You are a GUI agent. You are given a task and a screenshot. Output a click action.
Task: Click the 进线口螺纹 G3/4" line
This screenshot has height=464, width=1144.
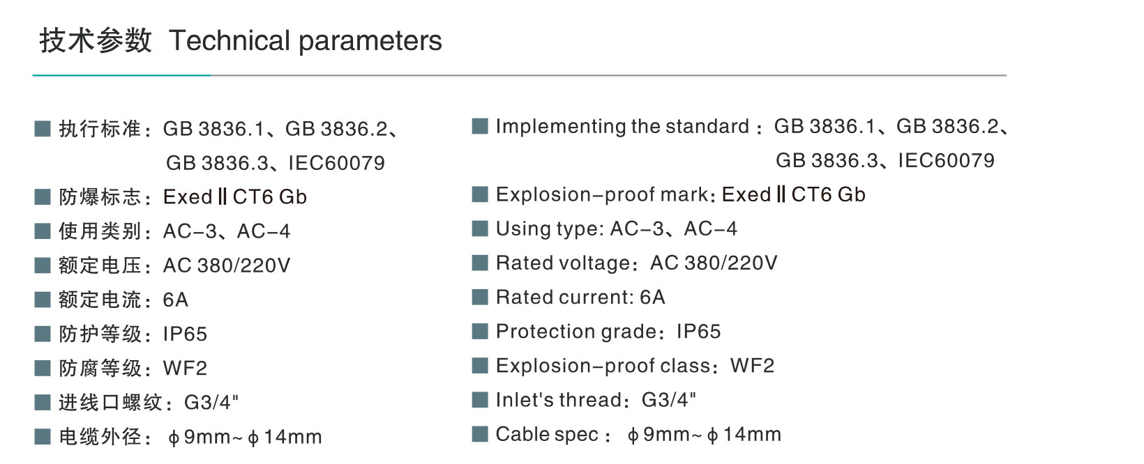click(149, 403)
